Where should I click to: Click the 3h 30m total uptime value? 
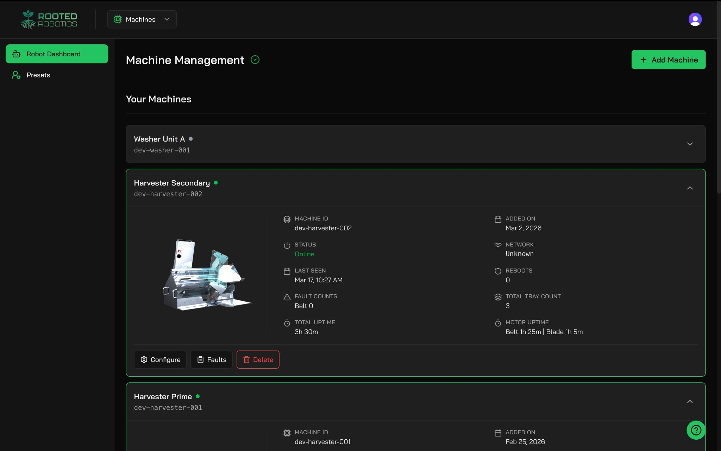coord(306,332)
